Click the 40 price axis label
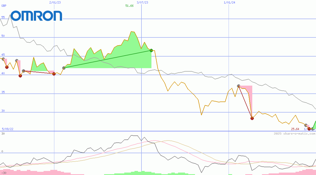 pyautogui.click(x=3, y=73)
